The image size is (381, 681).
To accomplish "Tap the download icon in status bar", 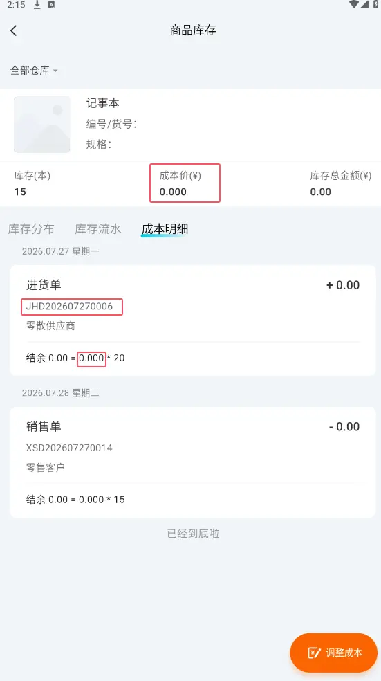I will tap(37, 5).
